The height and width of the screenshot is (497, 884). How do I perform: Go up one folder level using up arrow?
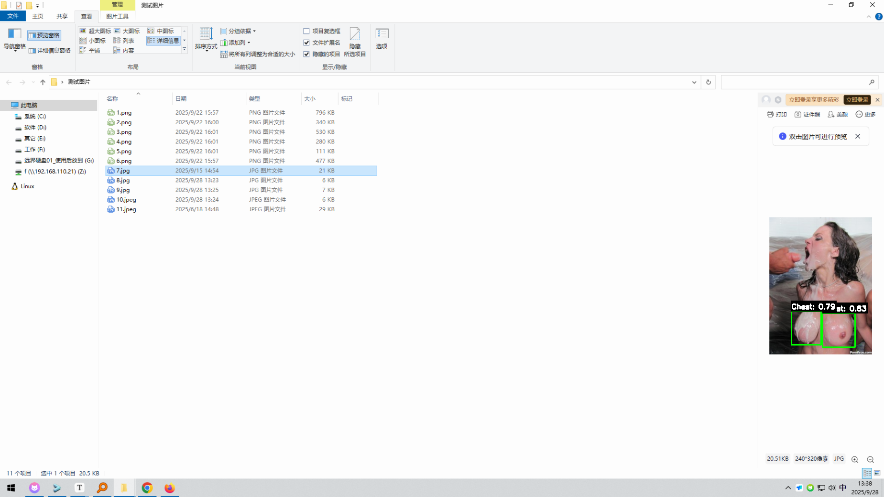[x=43, y=82]
